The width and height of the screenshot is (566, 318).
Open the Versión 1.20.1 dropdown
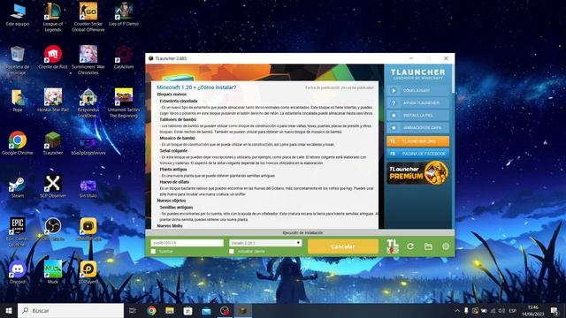click(x=265, y=243)
